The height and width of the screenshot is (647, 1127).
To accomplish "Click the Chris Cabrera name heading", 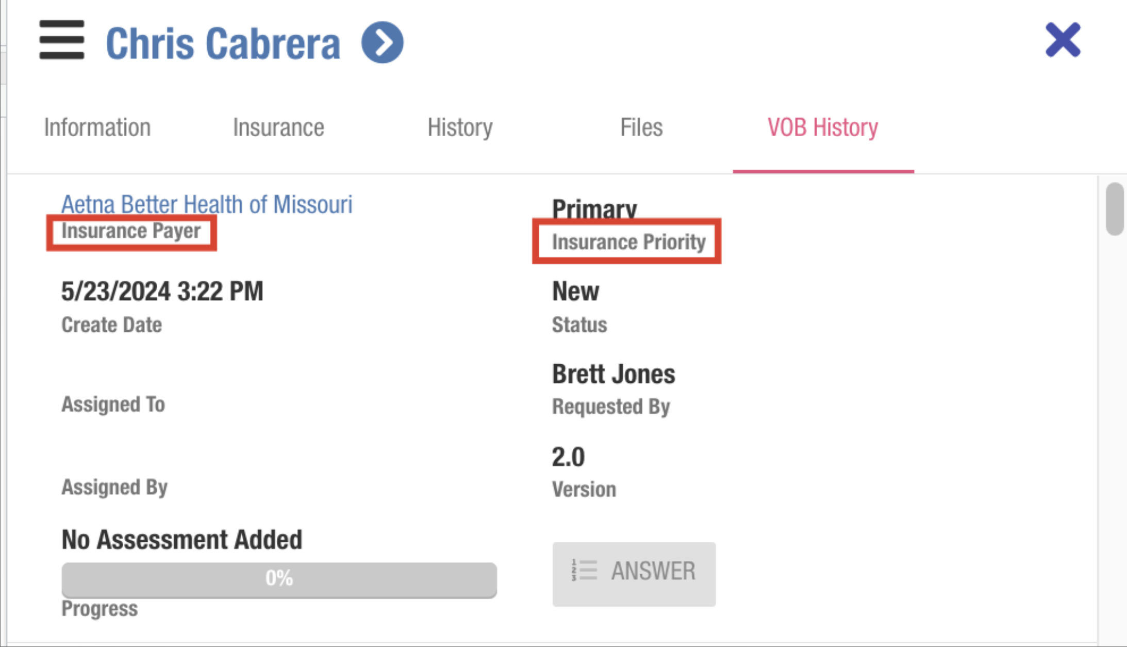I will click(x=223, y=43).
